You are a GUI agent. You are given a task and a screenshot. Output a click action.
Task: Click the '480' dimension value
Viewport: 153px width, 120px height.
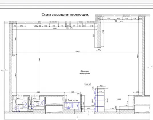15,26
